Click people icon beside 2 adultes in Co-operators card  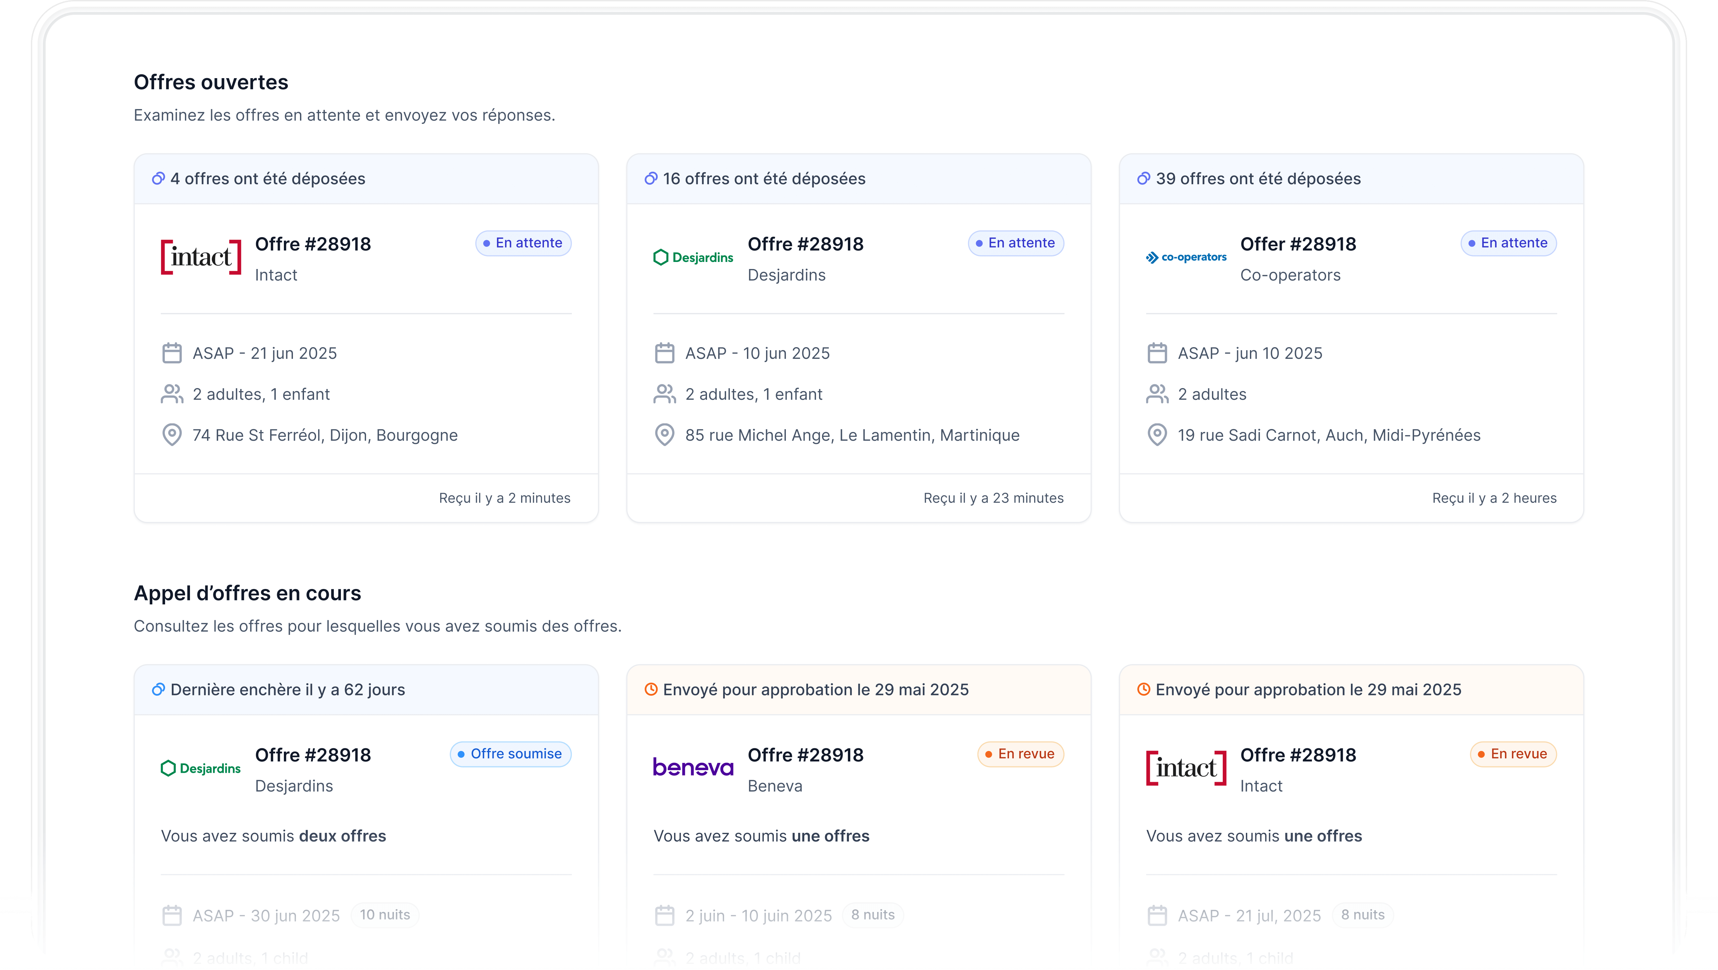[1157, 394]
